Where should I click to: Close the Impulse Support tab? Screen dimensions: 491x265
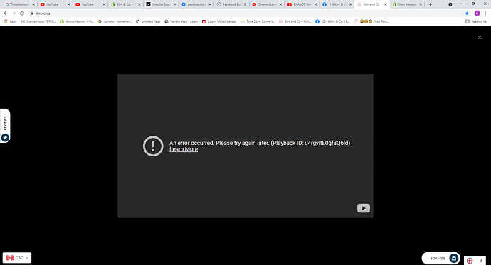[x=175, y=4]
